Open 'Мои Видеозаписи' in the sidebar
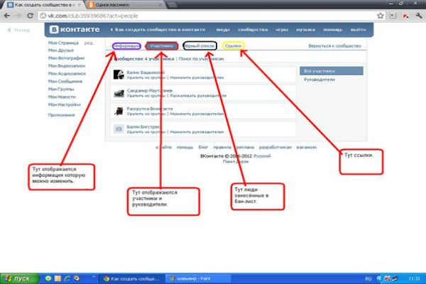Image resolution: width=426 pixels, height=284 pixels. point(67,66)
